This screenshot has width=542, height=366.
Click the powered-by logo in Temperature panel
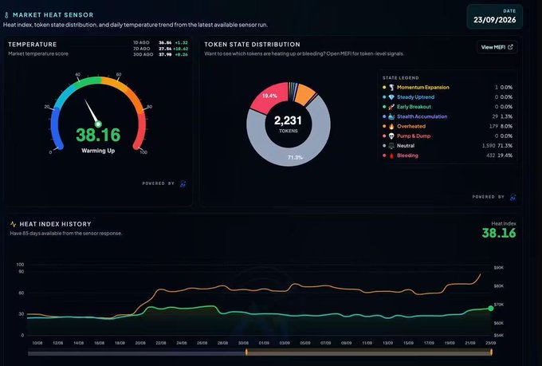click(x=183, y=183)
